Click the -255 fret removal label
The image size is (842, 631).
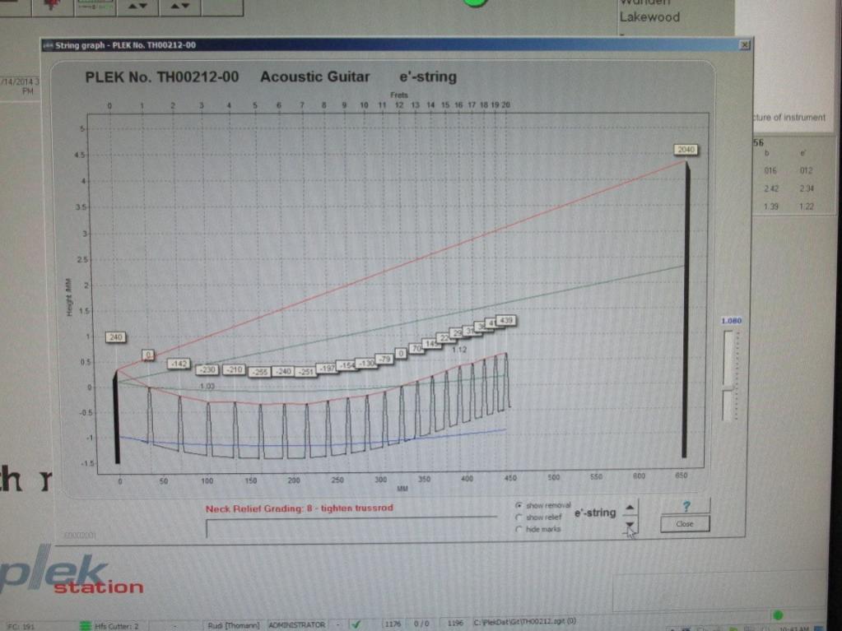[260, 372]
